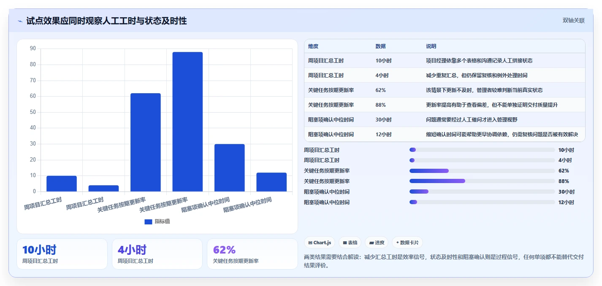The image size is (602, 286).
Task: Select the 表格 chip
Action: click(x=350, y=243)
